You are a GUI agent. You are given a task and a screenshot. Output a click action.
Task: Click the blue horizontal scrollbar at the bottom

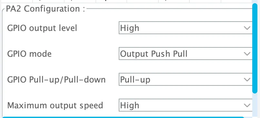(124, 117)
